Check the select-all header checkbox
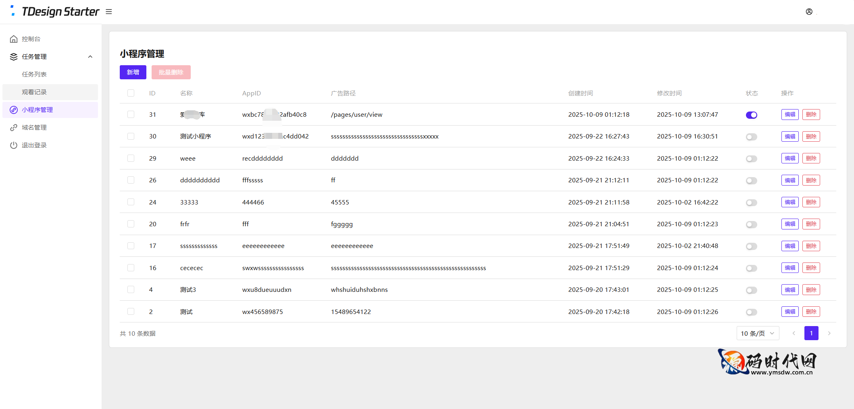This screenshot has width=854, height=409. [131, 93]
